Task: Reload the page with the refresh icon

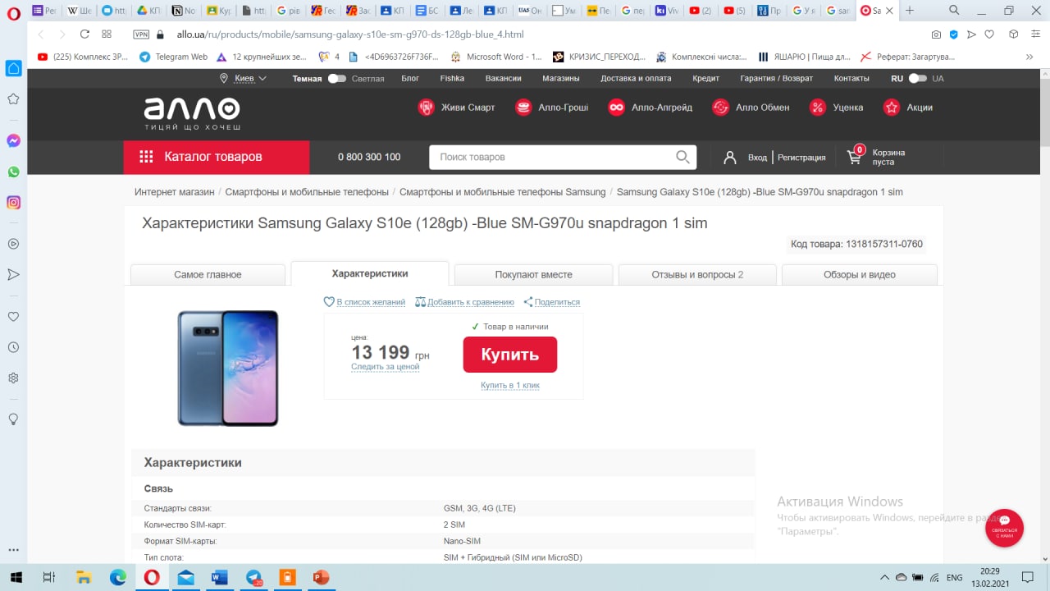Action: pos(84,34)
